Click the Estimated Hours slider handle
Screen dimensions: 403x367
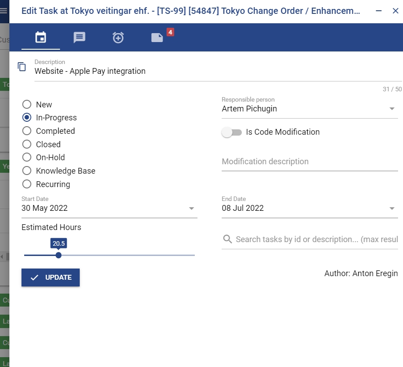(59, 255)
